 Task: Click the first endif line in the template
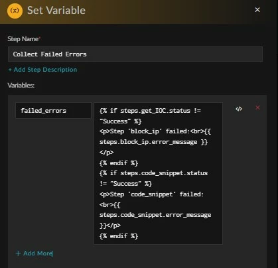coord(119,163)
